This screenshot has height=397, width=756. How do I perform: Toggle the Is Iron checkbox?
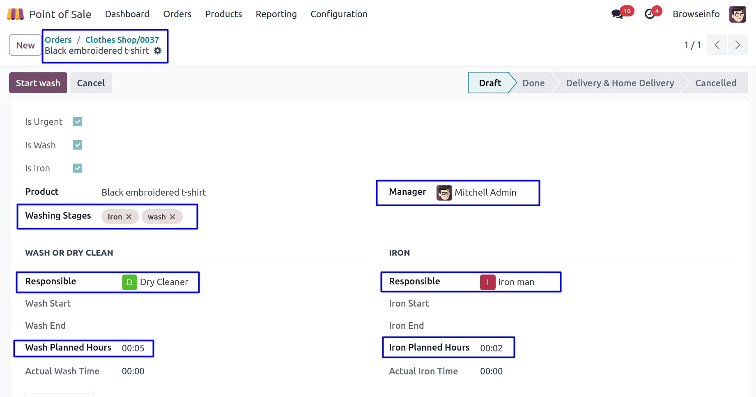pos(78,168)
